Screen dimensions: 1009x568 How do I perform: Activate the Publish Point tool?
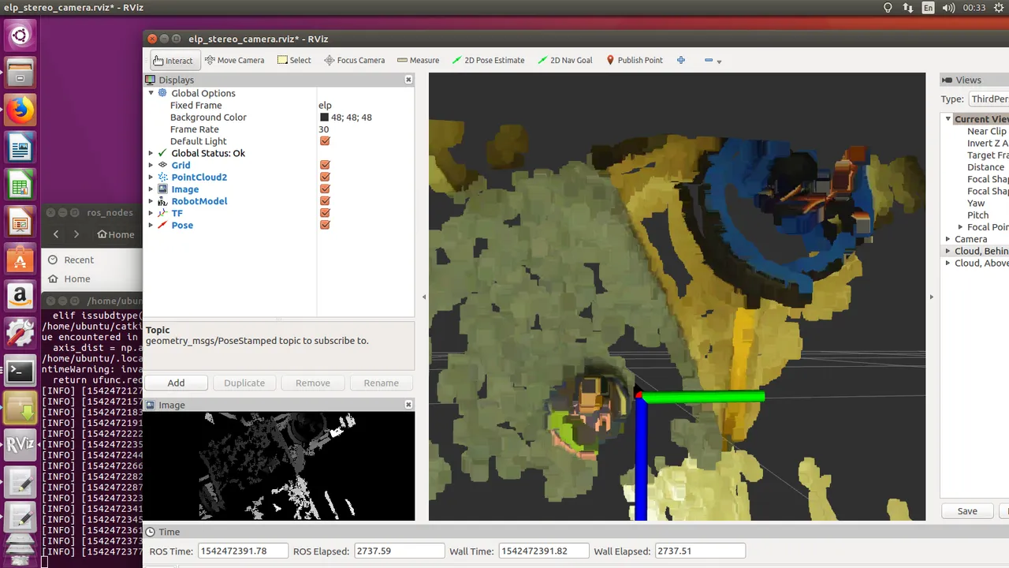(x=634, y=60)
